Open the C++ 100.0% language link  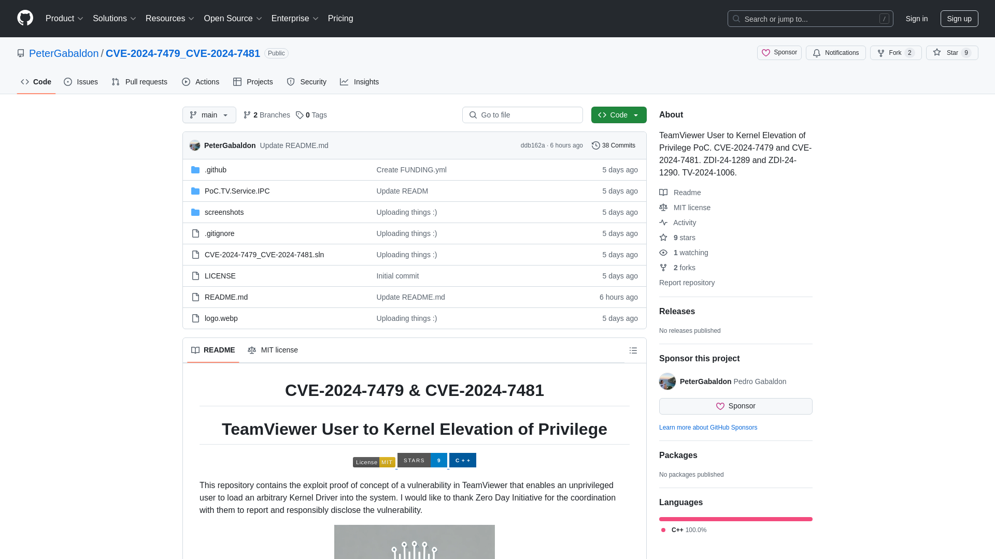tap(684, 530)
